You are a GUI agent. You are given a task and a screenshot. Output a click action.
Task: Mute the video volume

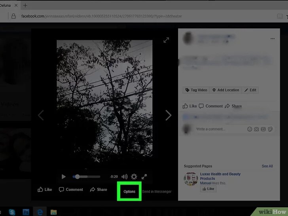(x=125, y=177)
